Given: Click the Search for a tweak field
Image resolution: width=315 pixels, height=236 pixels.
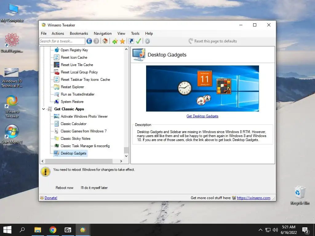Looking at the screenshot, I should coord(62,41).
